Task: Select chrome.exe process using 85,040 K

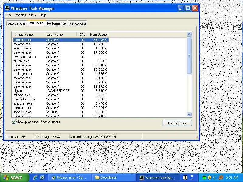Action: (x=61, y=65)
